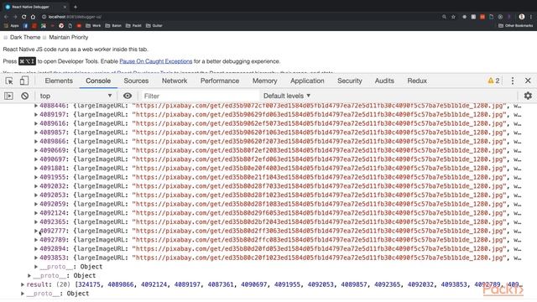Show the console sidebar icon
Screen dimensions: 537x302
coord(8,96)
